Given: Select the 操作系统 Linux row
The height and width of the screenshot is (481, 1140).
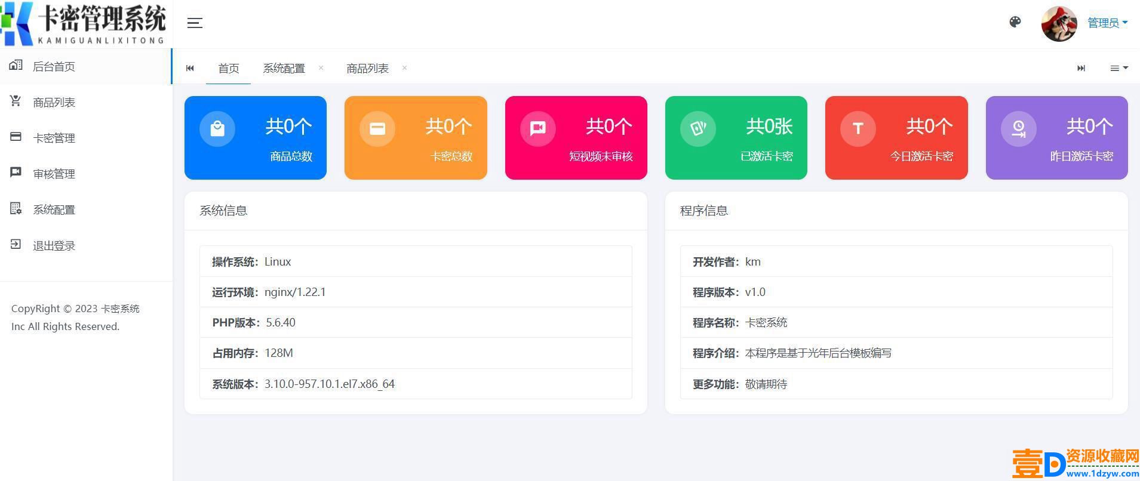Looking at the screenshot, I should tap(416, 261).
